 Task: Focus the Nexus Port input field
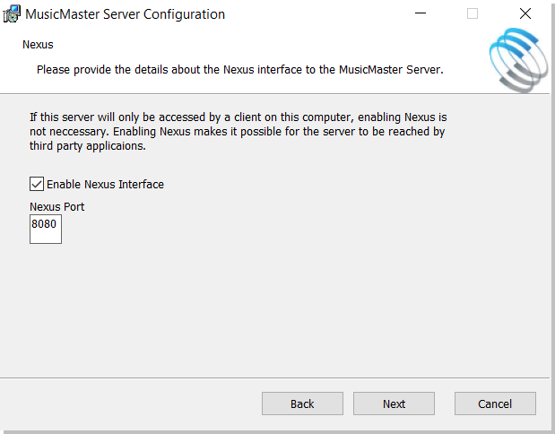46,230
